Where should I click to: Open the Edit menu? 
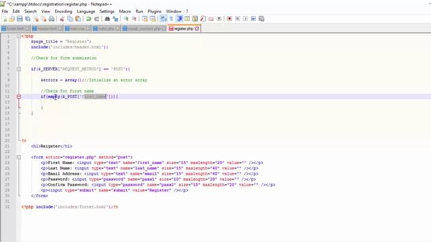pyautogui.click(x=16, y=11)
